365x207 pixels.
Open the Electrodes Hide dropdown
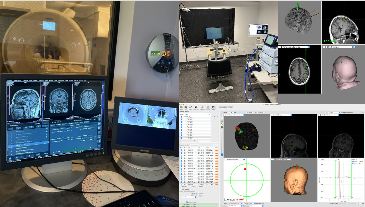(x=256, y=206)
